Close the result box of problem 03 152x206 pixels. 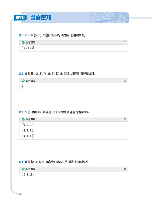[125, 119]
